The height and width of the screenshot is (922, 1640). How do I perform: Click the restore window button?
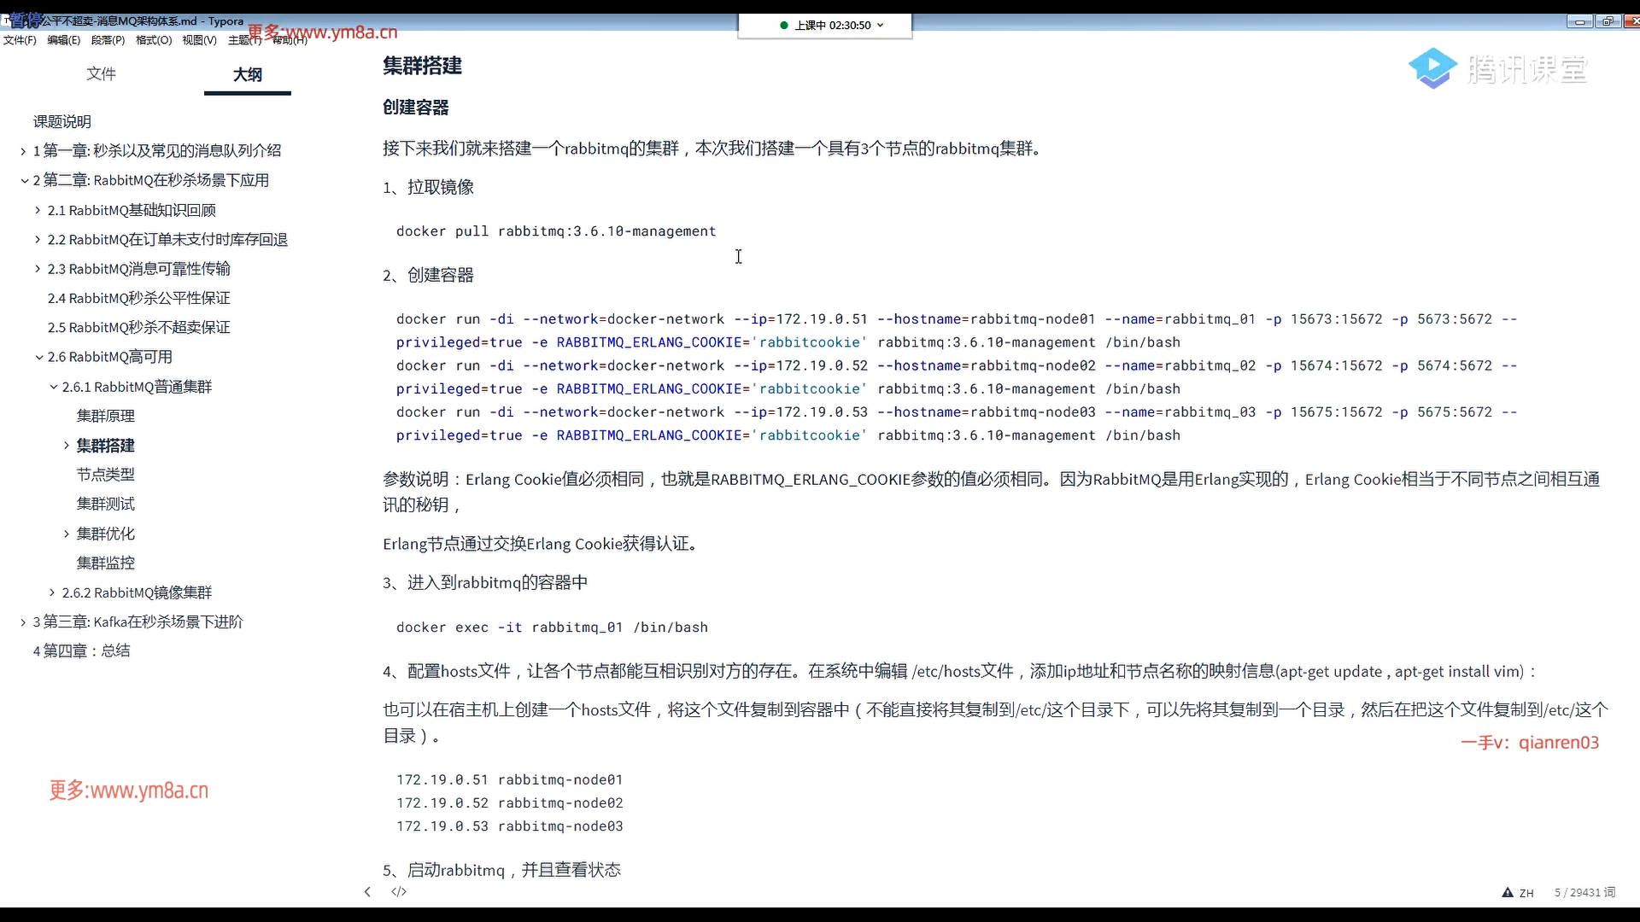coord(1608,22)
